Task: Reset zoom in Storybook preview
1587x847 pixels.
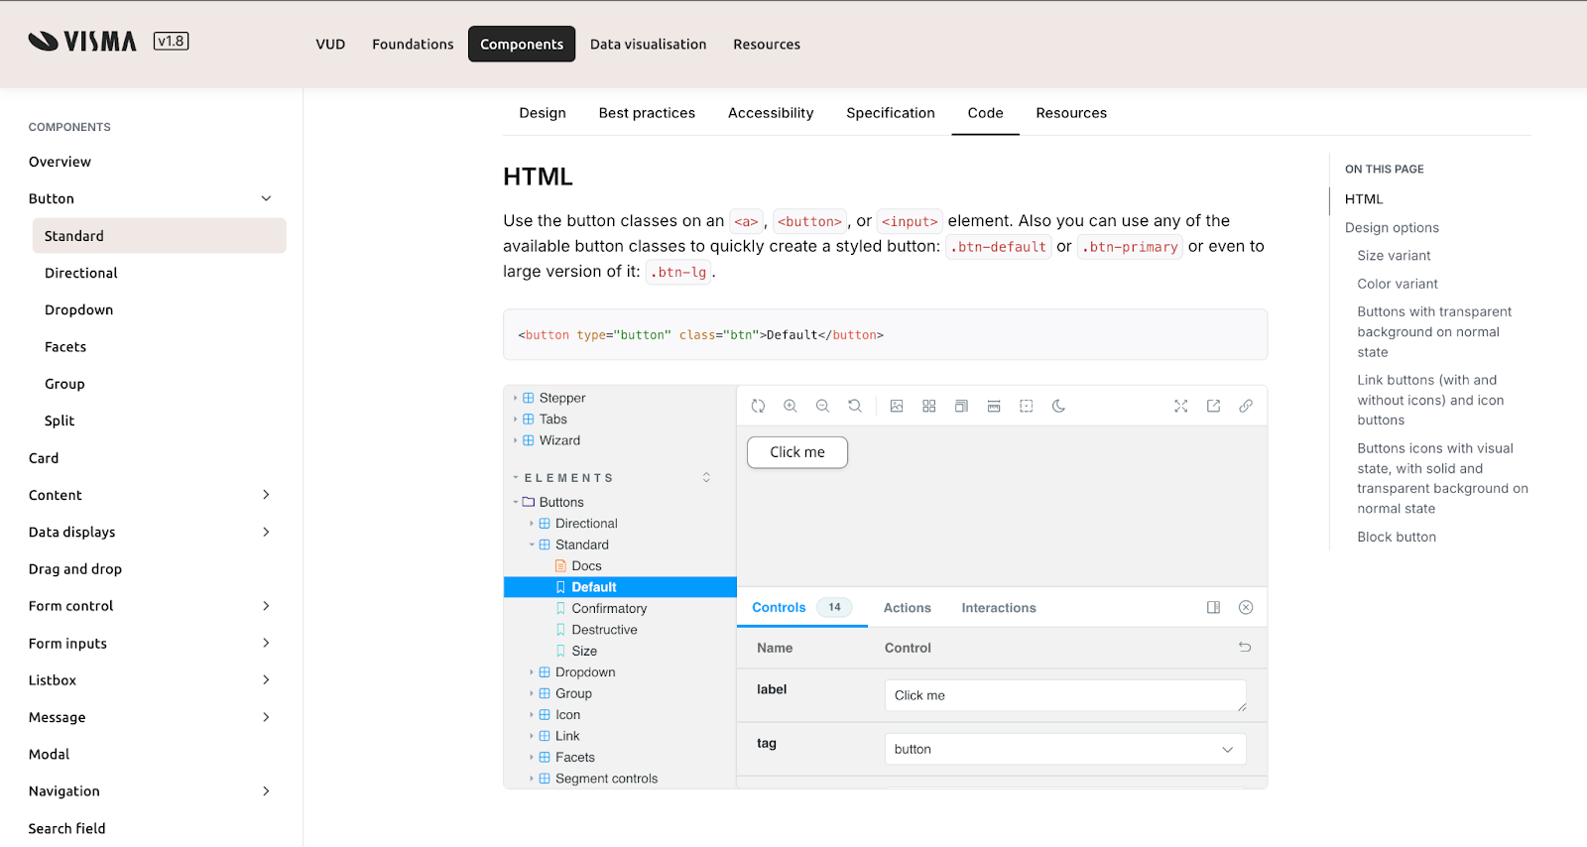Action: (855, 406)
